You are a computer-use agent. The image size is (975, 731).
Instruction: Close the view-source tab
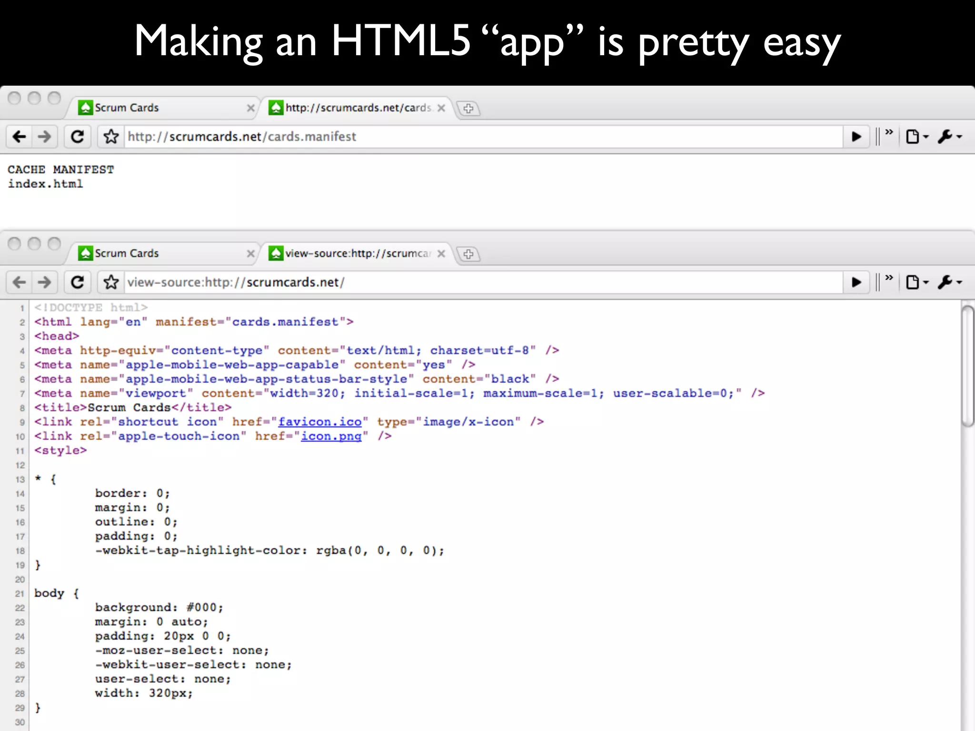pos(441,254)
